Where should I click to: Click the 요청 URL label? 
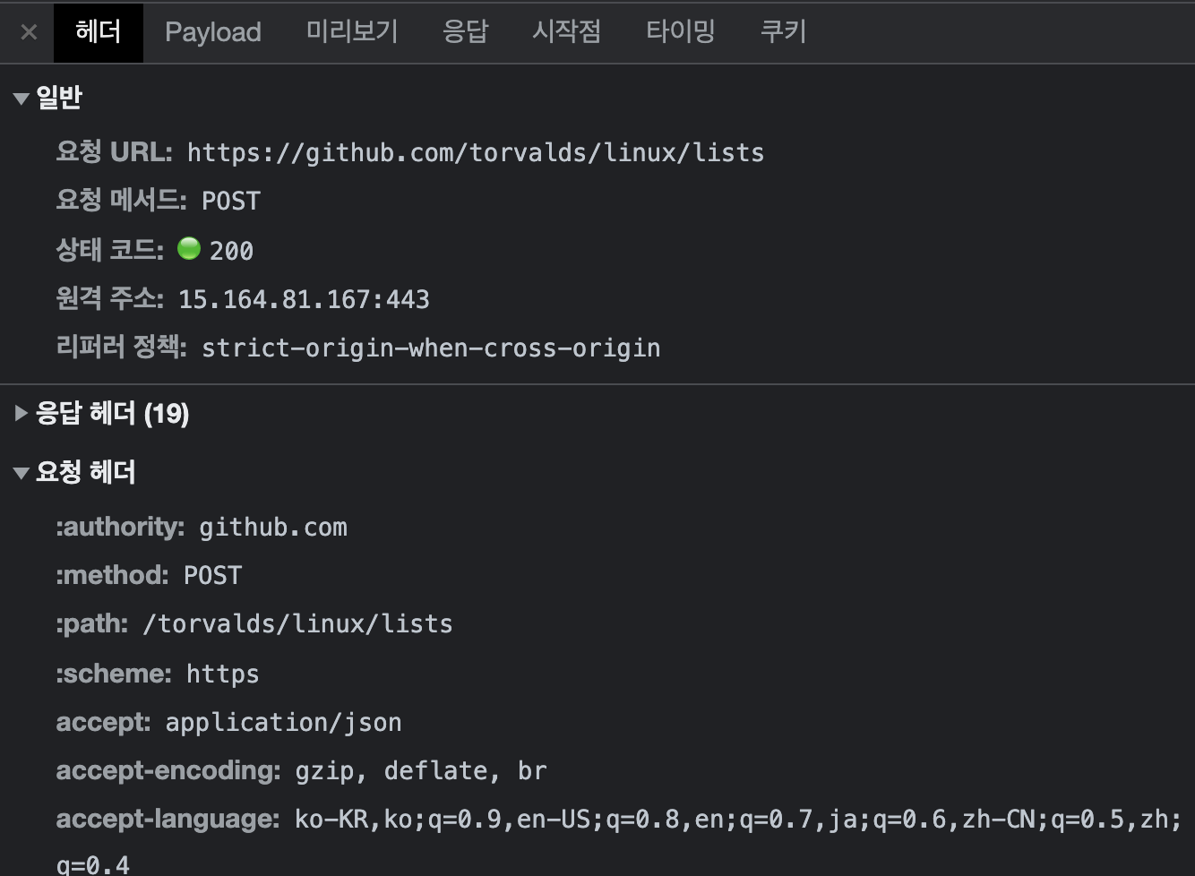[x=114, y=152]
